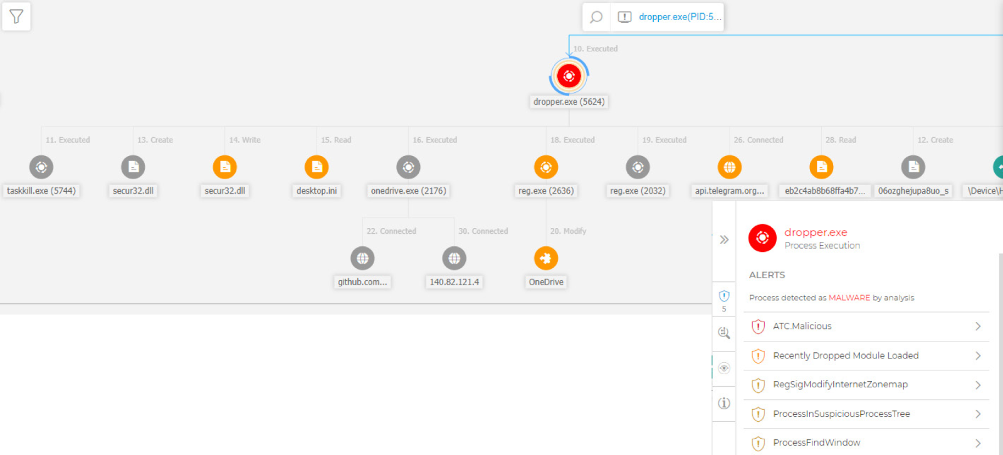This screenshot has width=1003, height=455.
Task: Select the api.telegram.org network node
Action: click(730, 167)
